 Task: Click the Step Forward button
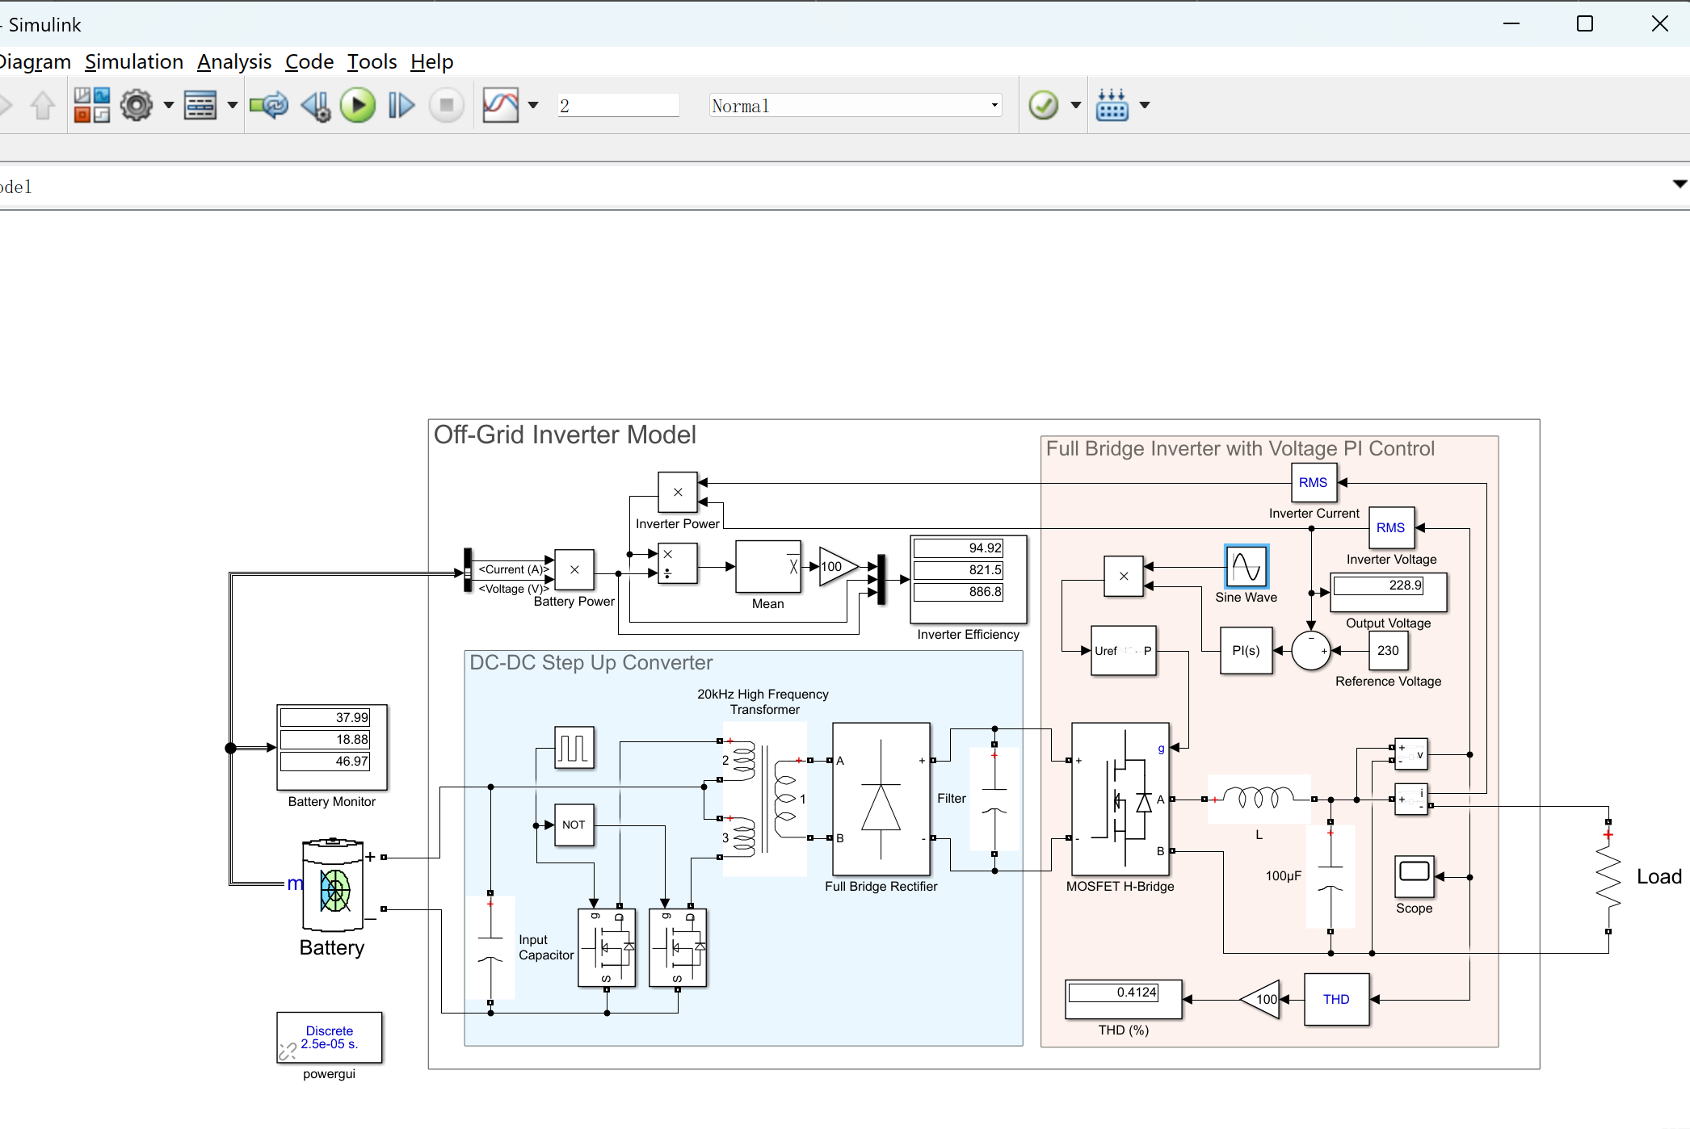(x=401, y=106)
